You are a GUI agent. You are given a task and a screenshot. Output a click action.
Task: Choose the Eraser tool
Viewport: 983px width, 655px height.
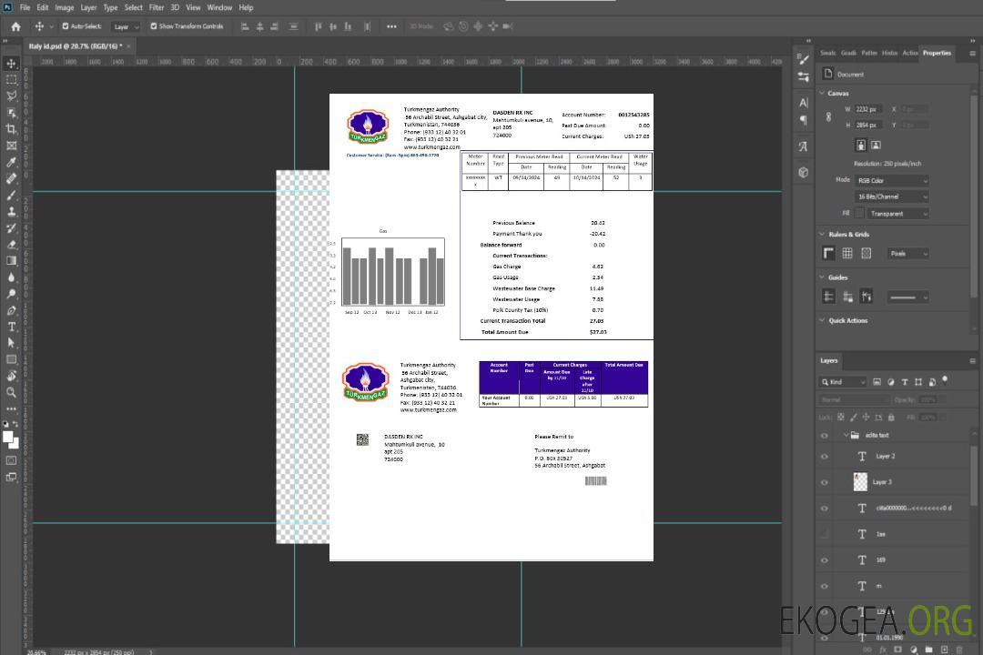point(11,244)
